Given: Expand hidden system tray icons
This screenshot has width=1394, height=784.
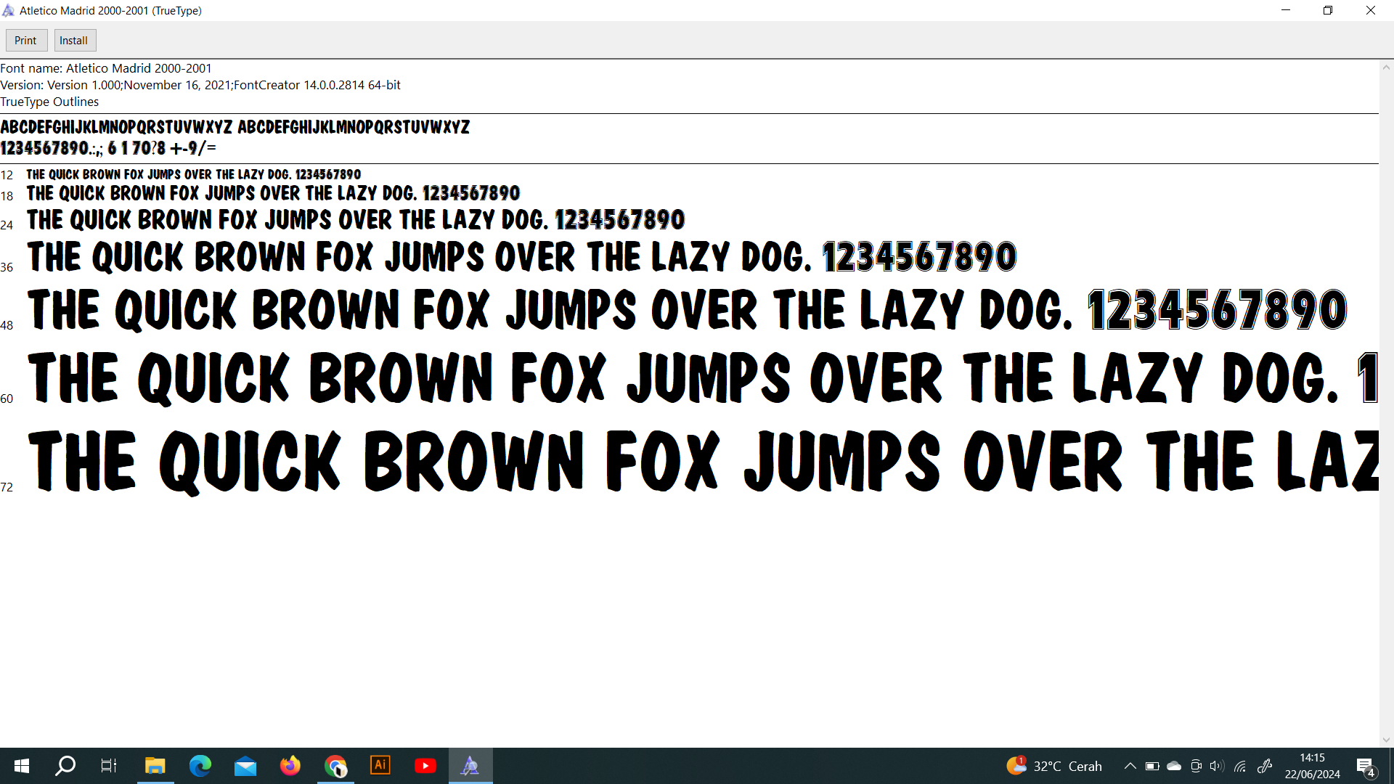Looking at the screenshot, I should pos(1130,766).
